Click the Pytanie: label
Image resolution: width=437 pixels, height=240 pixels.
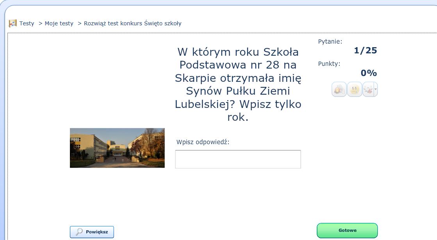coord(330,42)
